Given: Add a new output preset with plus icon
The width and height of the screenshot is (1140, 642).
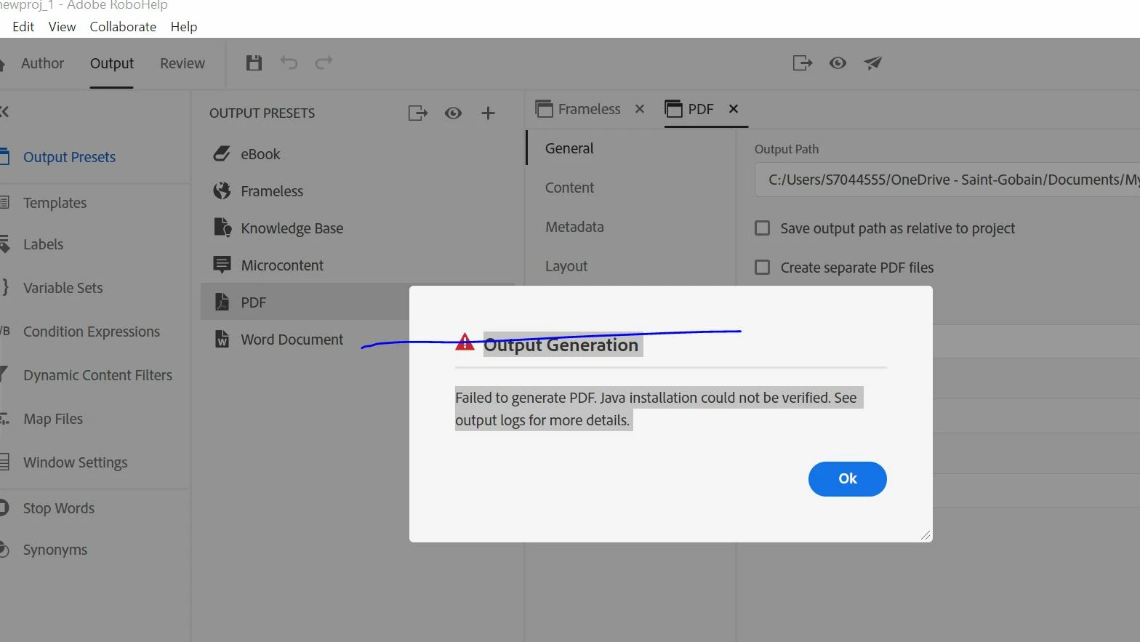Looking at the screenshot, I should pyautogui.click(x=488, y=113).
